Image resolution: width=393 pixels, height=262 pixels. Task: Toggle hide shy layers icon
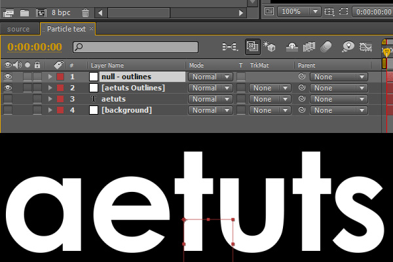tap(292, 47)
